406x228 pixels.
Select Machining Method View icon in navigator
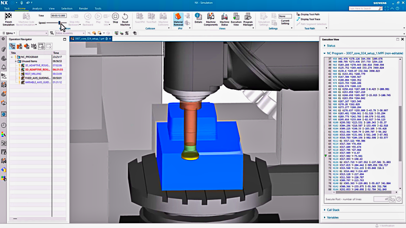pyautogui.click(x=34, y=46)
